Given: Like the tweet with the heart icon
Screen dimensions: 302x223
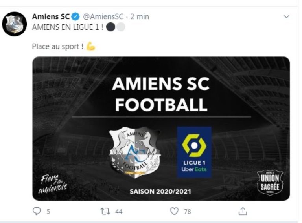Looking at the screenshot, I should tap(175, 211).
